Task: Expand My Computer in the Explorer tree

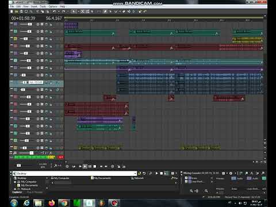Action: (15, 182)
